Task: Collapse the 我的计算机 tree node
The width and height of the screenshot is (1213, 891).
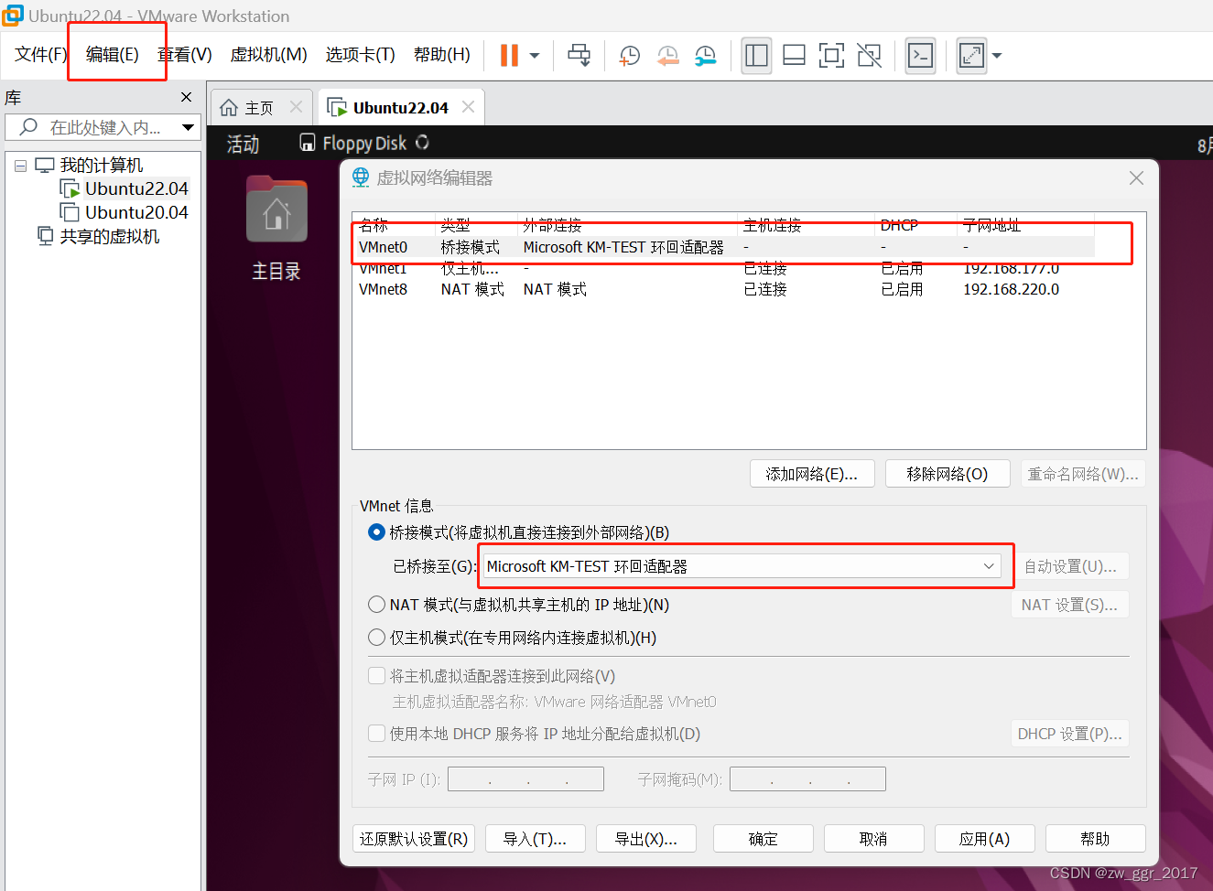Action: (20, 166)
